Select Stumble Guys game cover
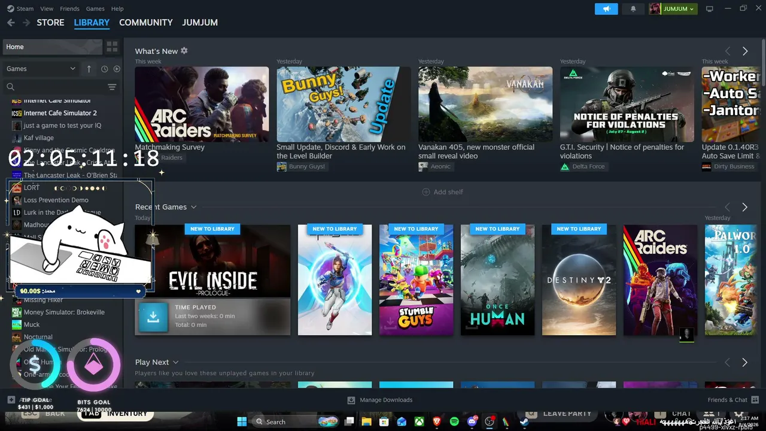The image size is (766, 431). pyautogui.click(x=416, y=280)
